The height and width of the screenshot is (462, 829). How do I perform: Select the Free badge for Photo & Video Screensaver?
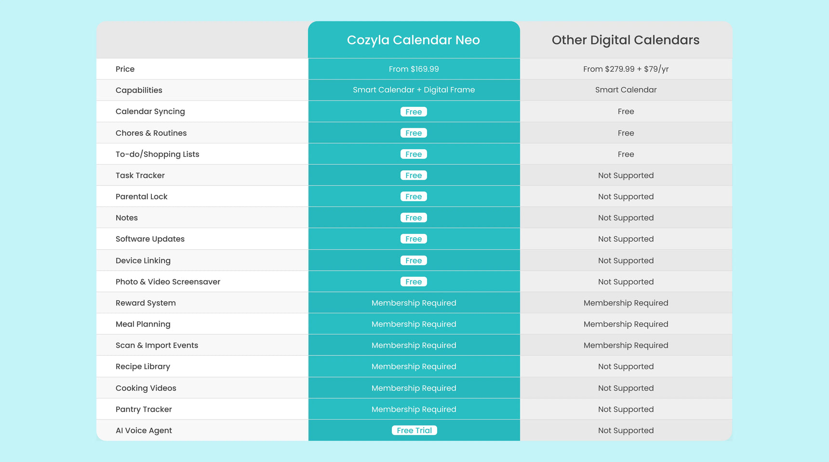pyautogui.click(x=414, y=282)
